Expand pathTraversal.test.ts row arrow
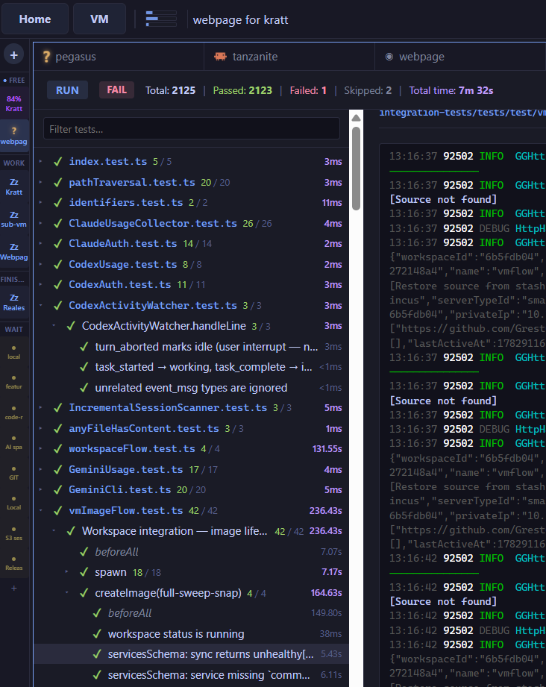Image resolution: width=546 pixels, height=687 pixels. pyautogui.click(x=41, y=182)
